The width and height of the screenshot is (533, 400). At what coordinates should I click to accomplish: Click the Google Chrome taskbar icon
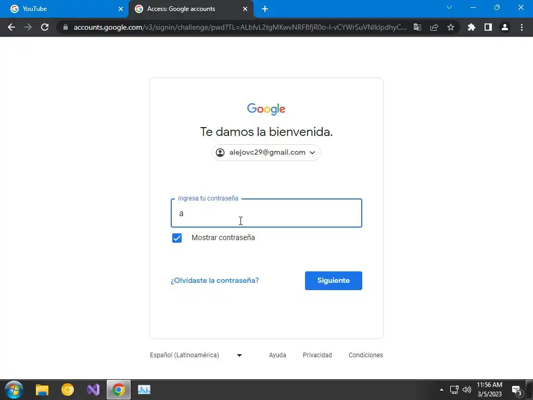pyautogui.click(x=118, y=390)
